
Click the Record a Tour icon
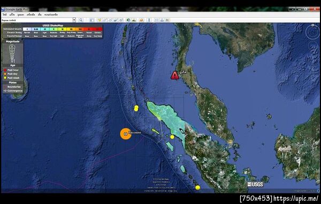click(121, 20)
